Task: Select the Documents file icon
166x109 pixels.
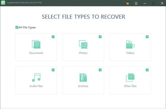Action: [x=36, y=44]
